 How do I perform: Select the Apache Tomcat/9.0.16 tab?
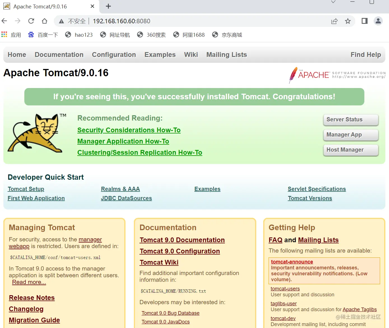[49, 6]
